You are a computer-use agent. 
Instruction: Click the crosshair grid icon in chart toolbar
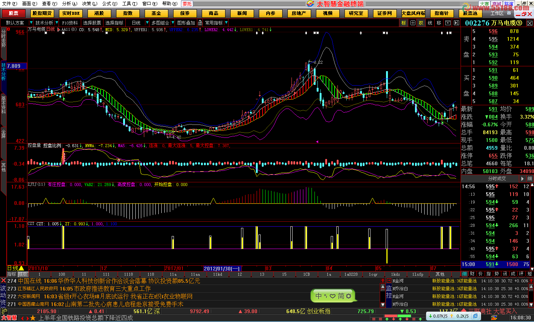(413, 23)
